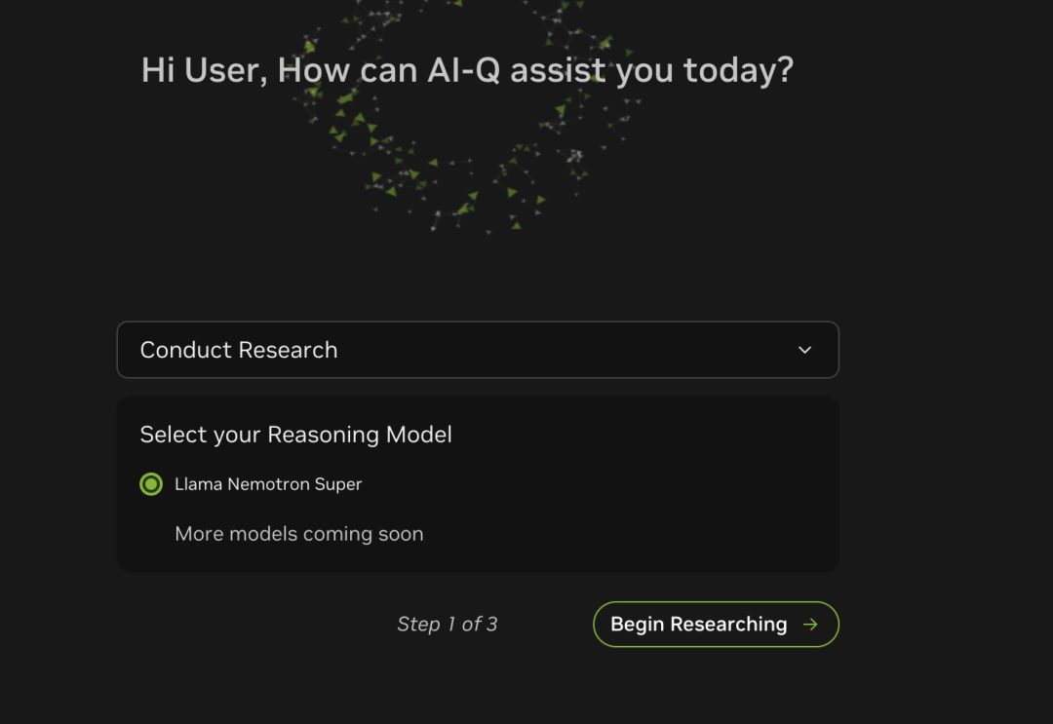
Task: Click the Conduct Research text in selector
Action: [x=239, y=350]
